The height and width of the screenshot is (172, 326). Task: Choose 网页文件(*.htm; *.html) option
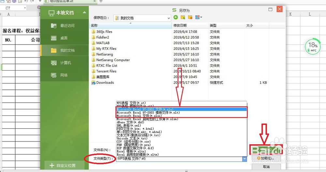pyautogui.click(x=181, y=129)
